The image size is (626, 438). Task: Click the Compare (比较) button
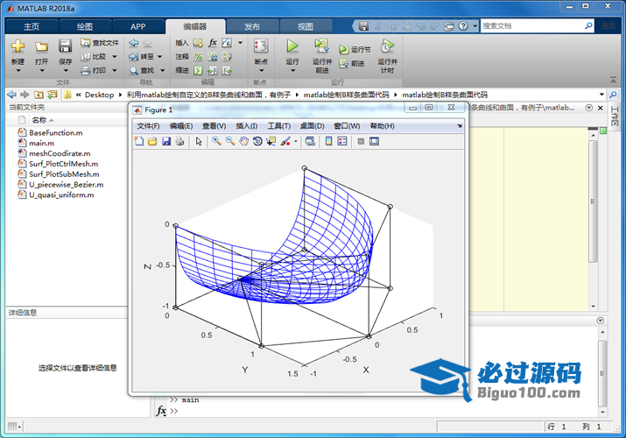[95, 57]
